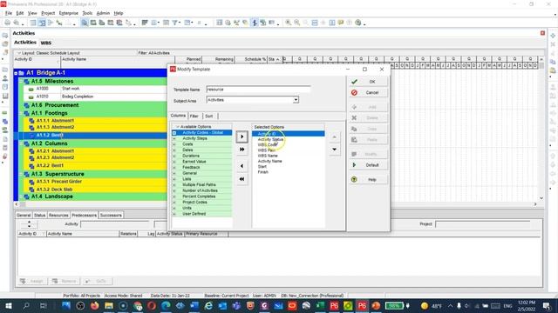Viewport: 558px width, 313px height.
Task: Collapse the Available Options header
Action: tap(177, 127)
